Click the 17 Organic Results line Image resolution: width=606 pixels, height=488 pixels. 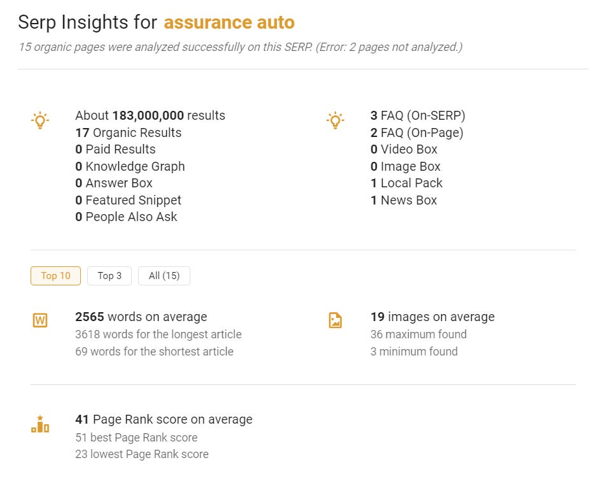[x=129, y=133]
